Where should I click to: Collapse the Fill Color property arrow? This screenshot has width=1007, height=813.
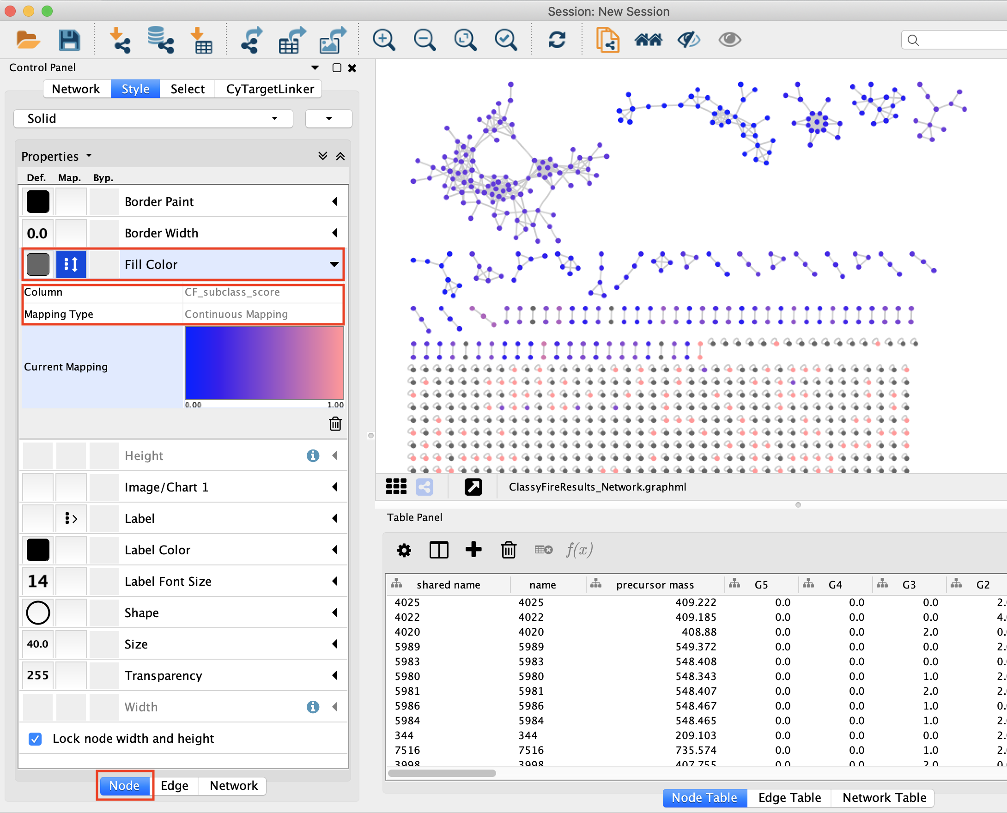point(334,264)
